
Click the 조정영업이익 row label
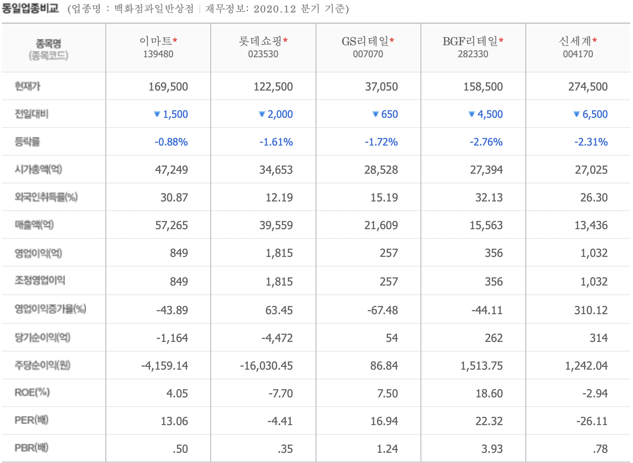(40, 280)
